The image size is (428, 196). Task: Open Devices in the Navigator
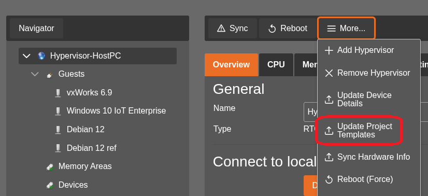pos(73,185)
